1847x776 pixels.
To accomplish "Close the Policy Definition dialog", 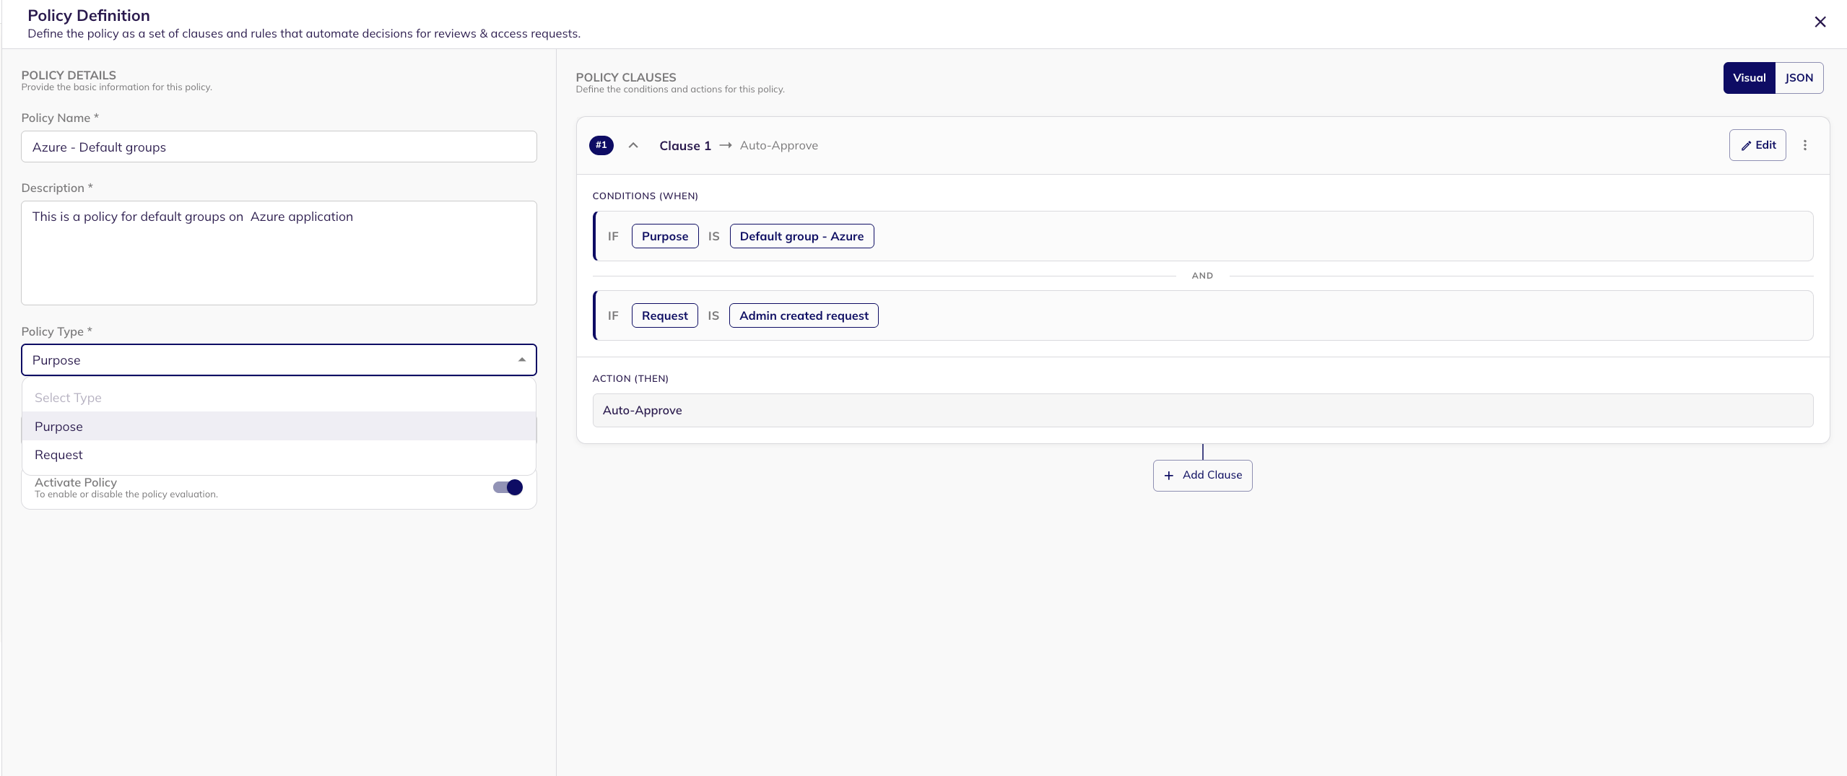I will click(x=1820, y=22).
